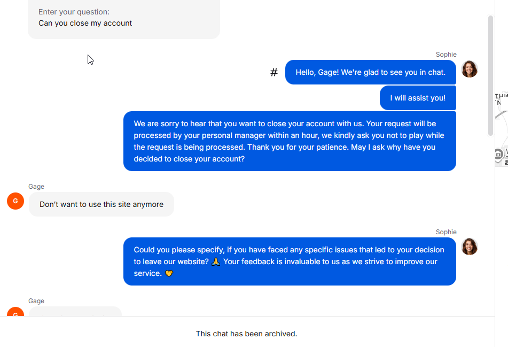Viewport: 508px width, 347px height.
Task: Click Sophie's avatar beside the greeting message
Action: tap(469, 69)
